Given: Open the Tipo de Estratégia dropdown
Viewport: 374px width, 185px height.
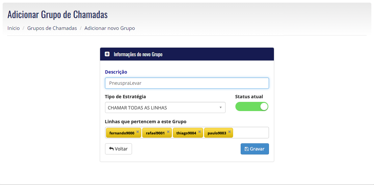Looking at the screenshot, I should pos(165,108).
